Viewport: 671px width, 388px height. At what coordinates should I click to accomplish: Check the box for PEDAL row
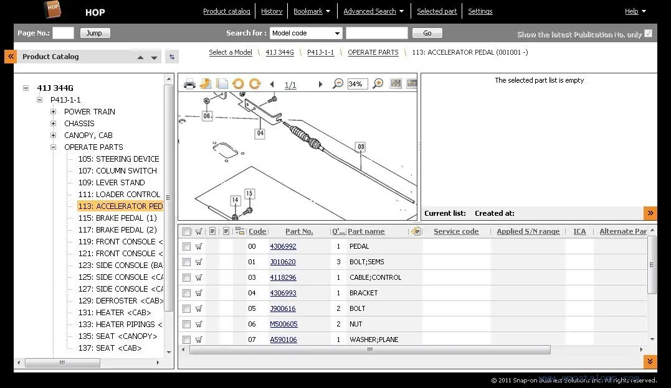186,247
